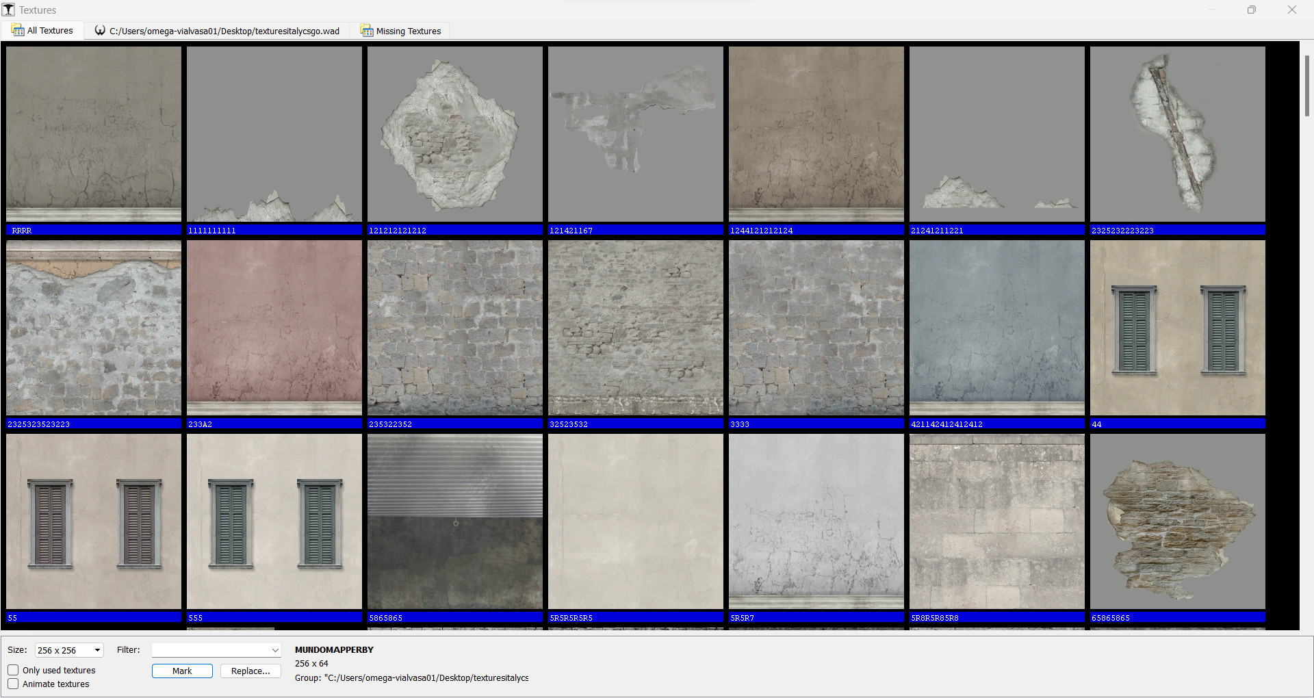Viewport: 1314px width, 698px height.
Task: Select metal shutter texture 5865865
Action: pyautogui.click(x=455, y=521)
